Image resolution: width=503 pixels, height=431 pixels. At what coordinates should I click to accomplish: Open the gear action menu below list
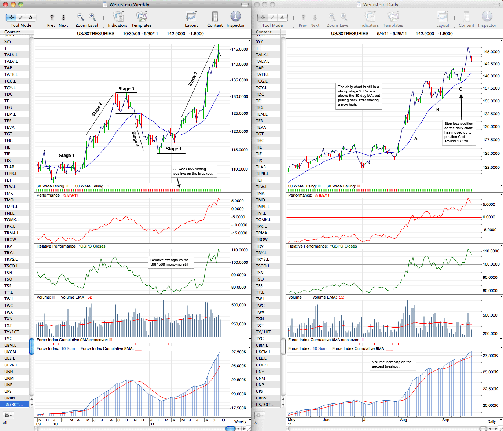(x=8, y=415)
